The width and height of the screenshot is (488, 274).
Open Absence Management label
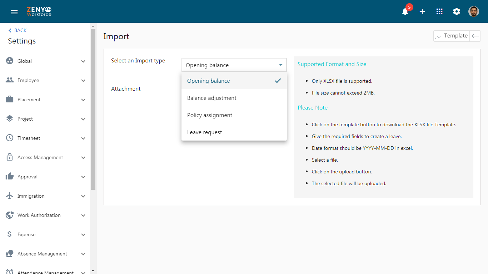[42, 254]
